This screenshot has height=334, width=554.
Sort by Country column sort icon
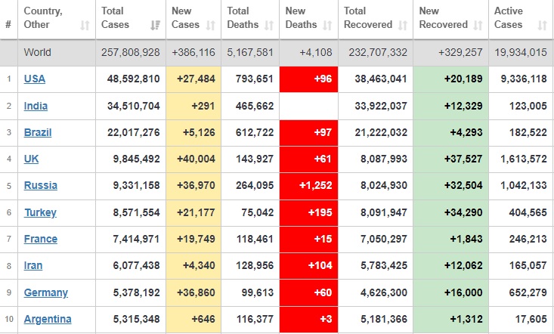[x=84, y=25]
